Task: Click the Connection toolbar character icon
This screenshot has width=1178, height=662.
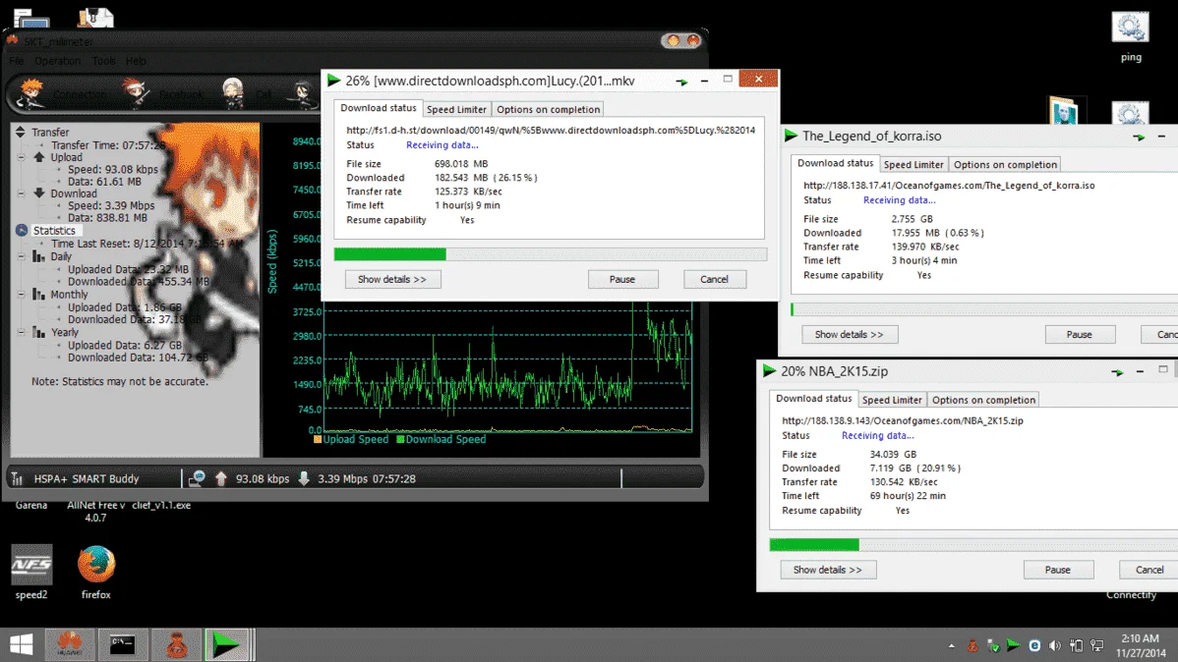Action: coord(31,93)
